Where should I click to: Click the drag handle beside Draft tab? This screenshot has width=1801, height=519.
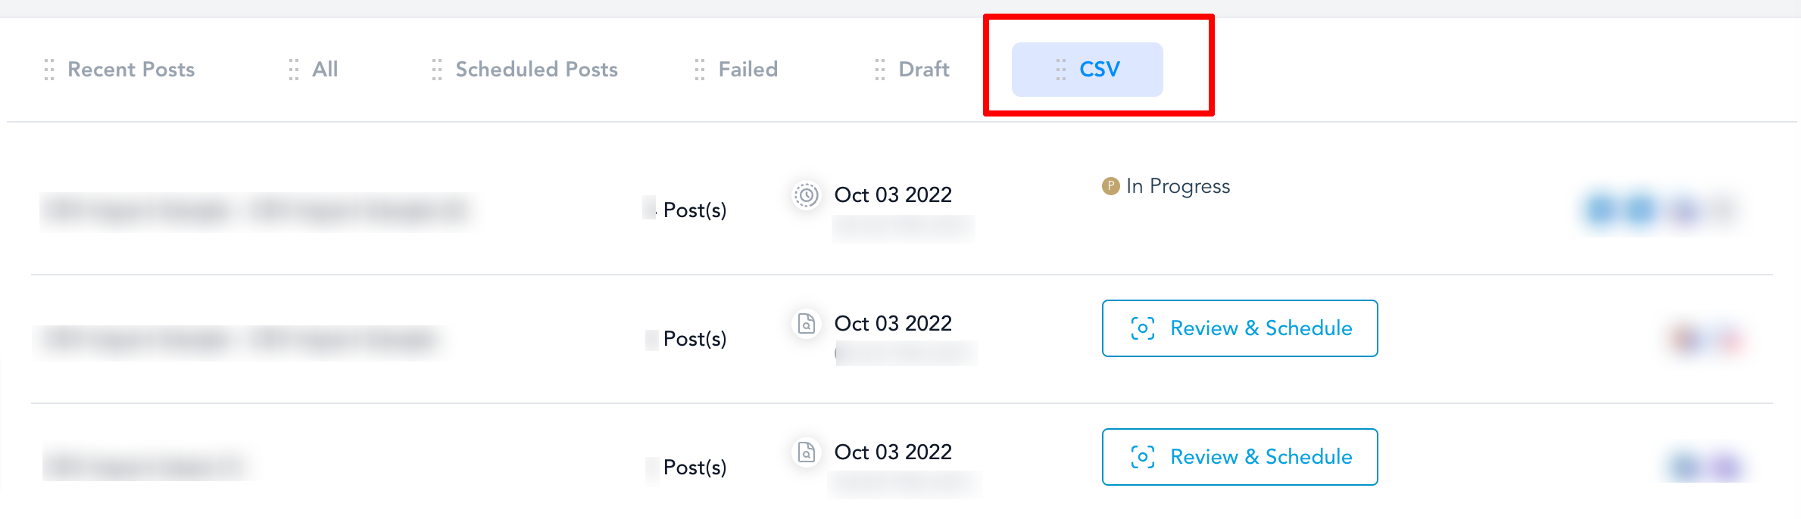pos(880,70)
